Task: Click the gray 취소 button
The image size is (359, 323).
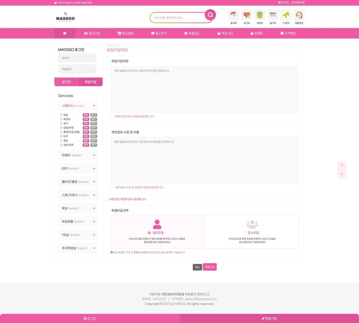Action: pyautogui.click(x=197, y=267)
